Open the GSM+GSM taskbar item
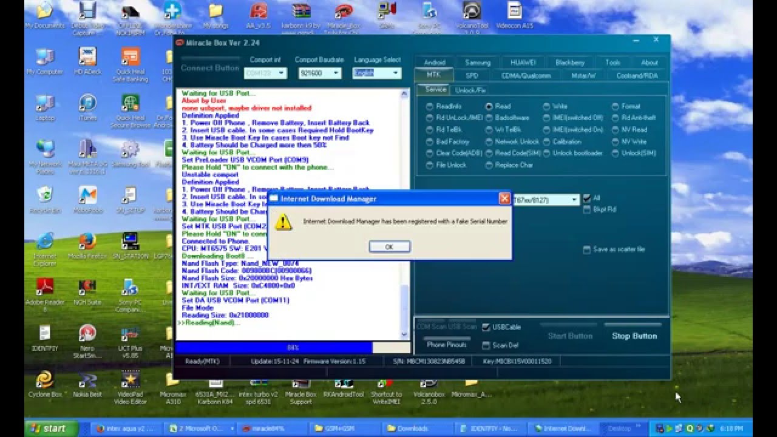 (346, 429)
